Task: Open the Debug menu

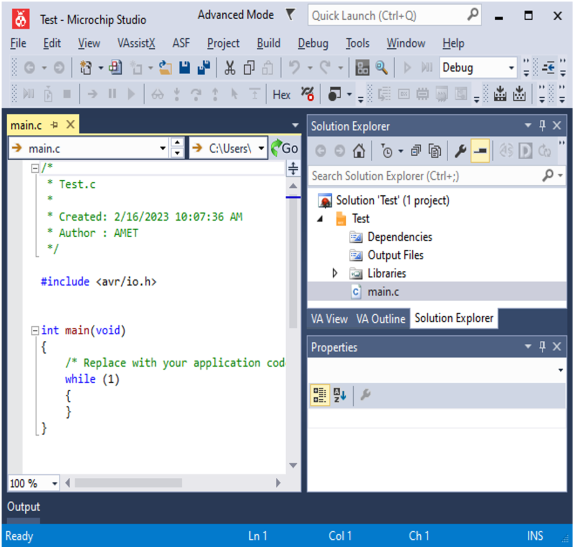Action: [x=313, y=43]
